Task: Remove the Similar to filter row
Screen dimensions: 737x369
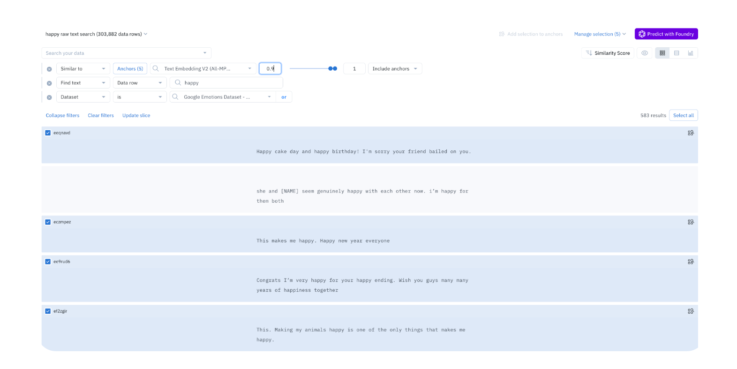Action: pos(49,69)
